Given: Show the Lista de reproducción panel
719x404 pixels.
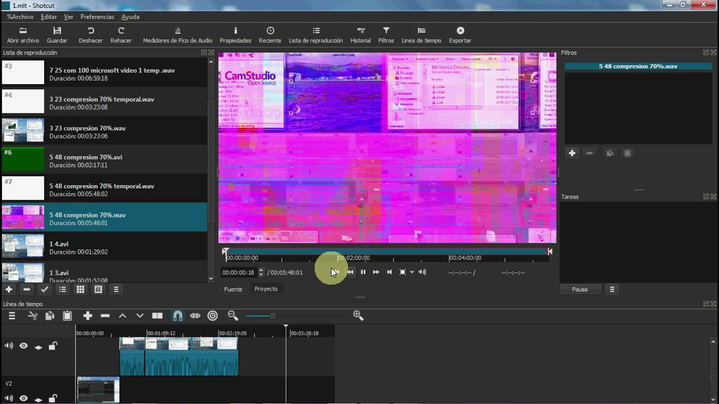Looking at the screenshot, I should pos(316,35).
